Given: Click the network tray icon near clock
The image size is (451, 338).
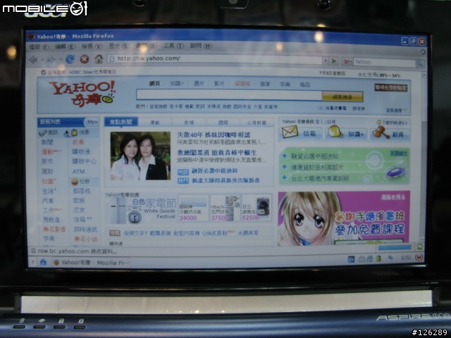Looking at the screenshot, I should tap(390, 258).
